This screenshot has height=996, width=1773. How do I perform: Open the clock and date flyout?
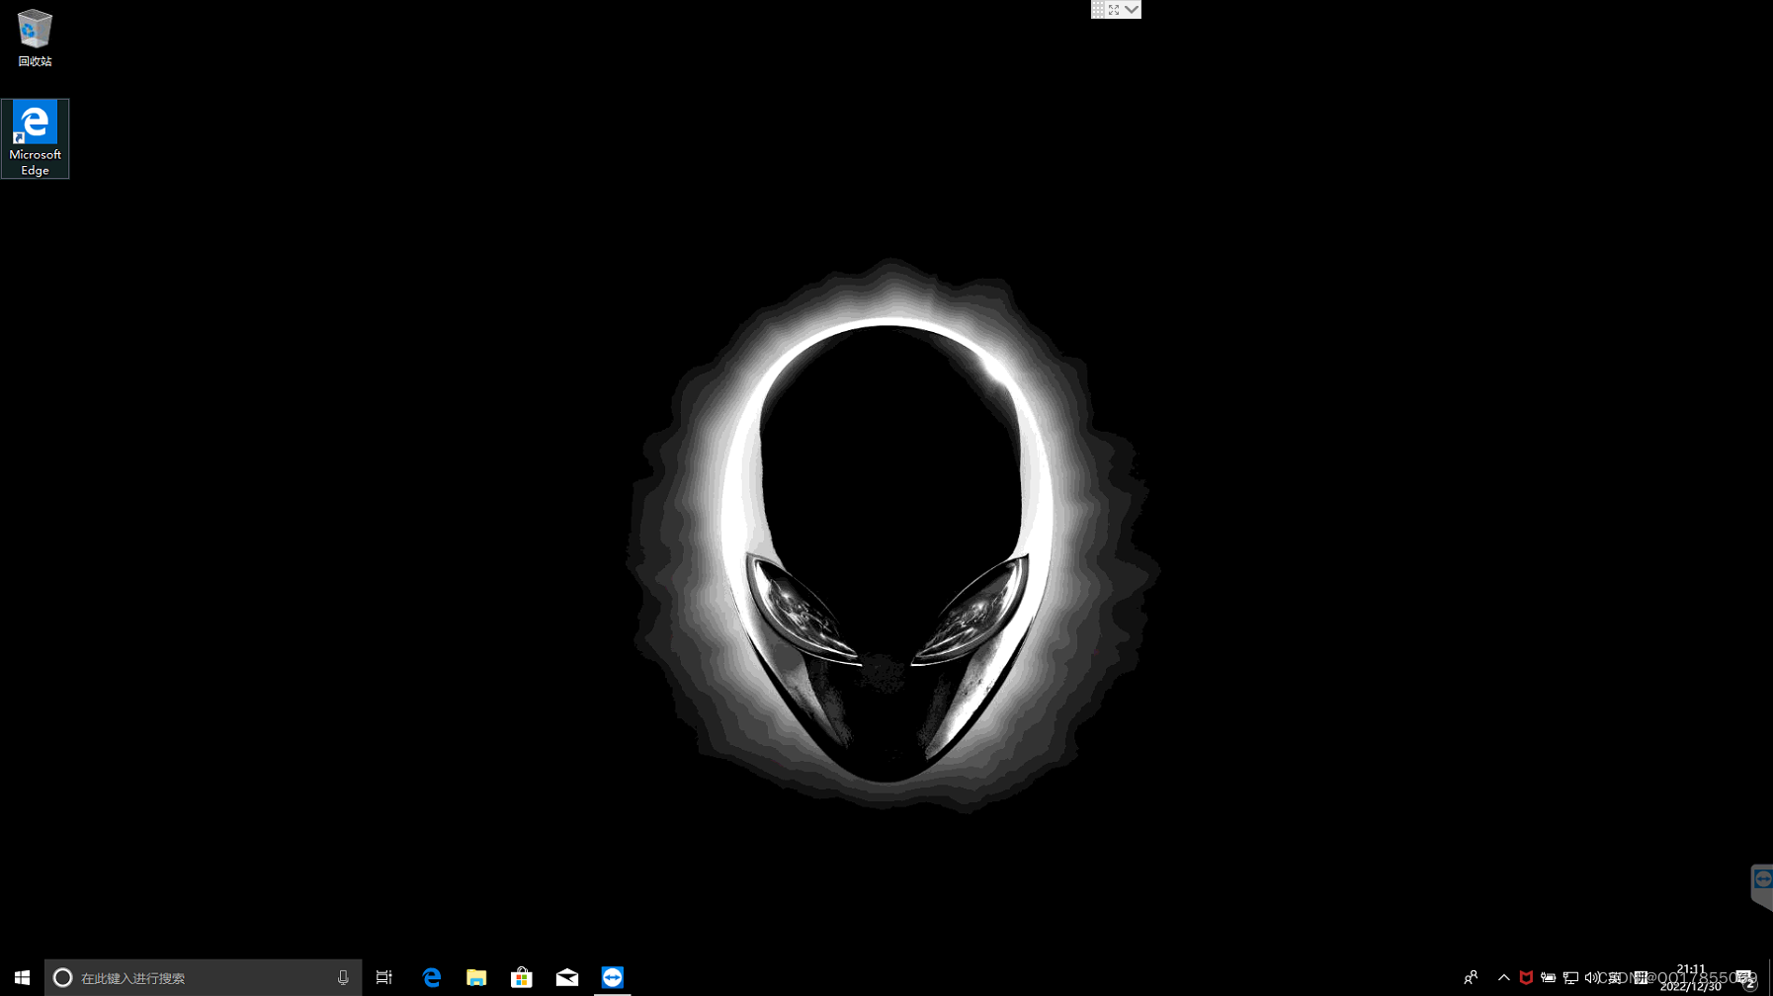[x=1691, y=977]
